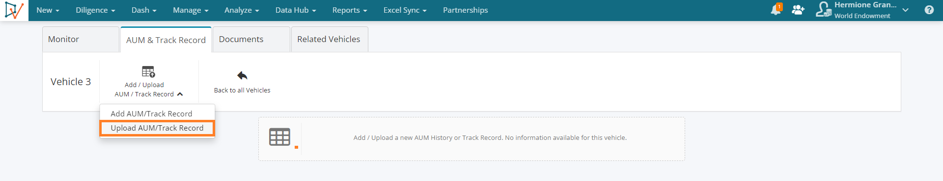The height and width of the screenshot is (181, 943).
Task: Expand the New dropdown menu
Action: tap(48, 10)
